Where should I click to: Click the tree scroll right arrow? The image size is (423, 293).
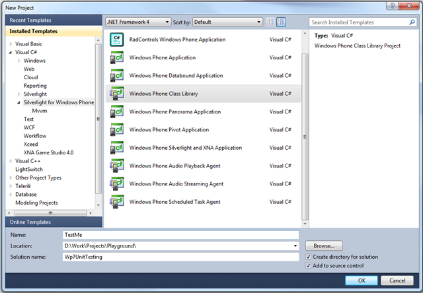click(x=91, y=213)
